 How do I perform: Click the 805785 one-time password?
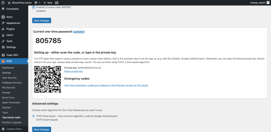(x=48, y=41)
